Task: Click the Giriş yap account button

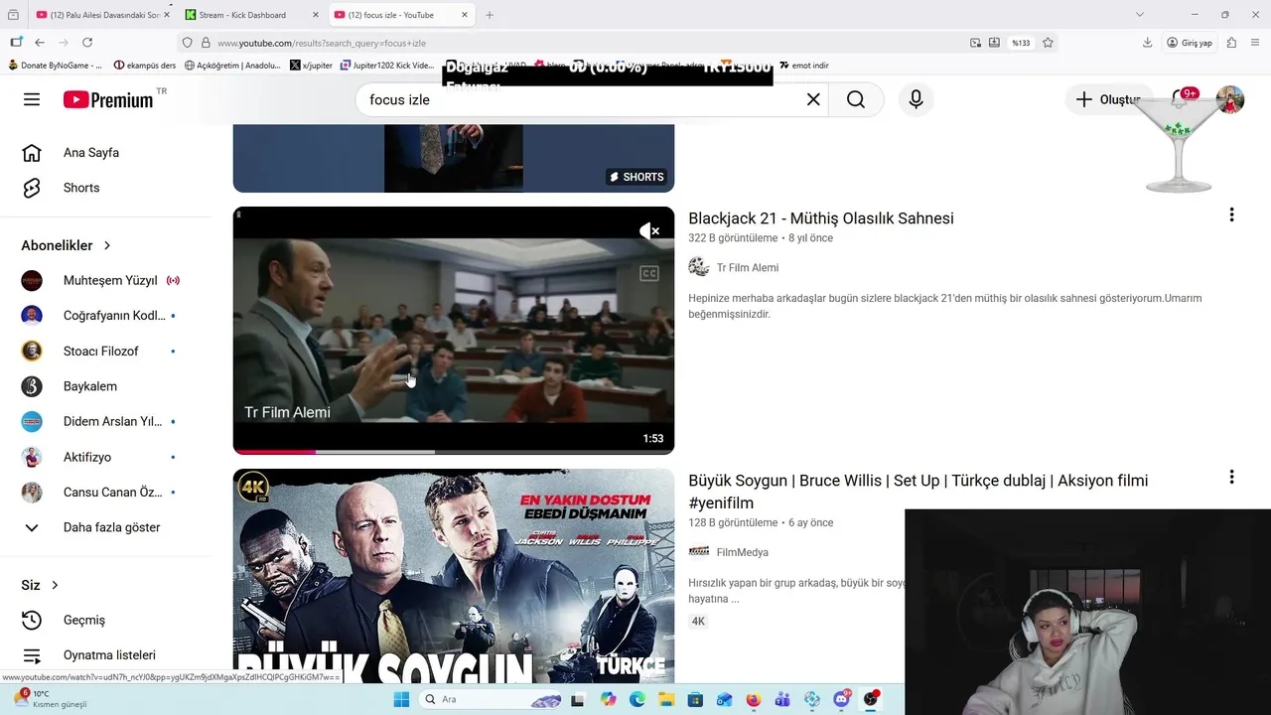Action: click(x=1190, y=43)
